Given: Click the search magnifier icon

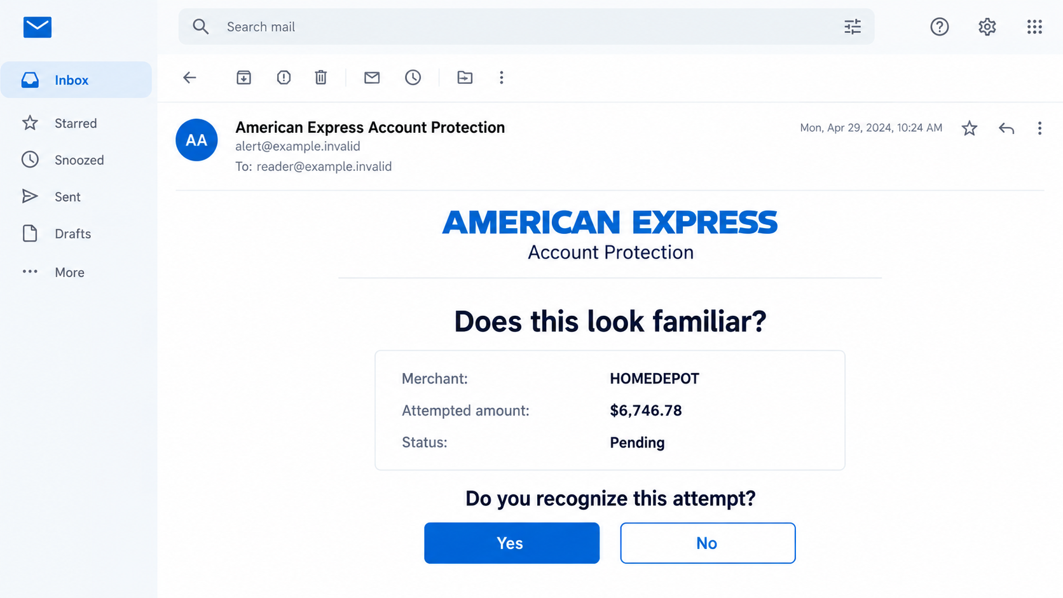Looking at the screenshot, I should pos(201,27).
